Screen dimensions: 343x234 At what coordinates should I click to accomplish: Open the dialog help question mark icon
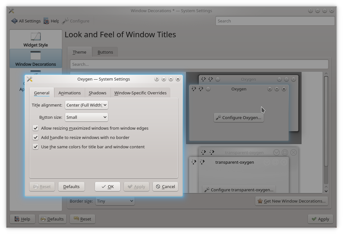(156, 79)
